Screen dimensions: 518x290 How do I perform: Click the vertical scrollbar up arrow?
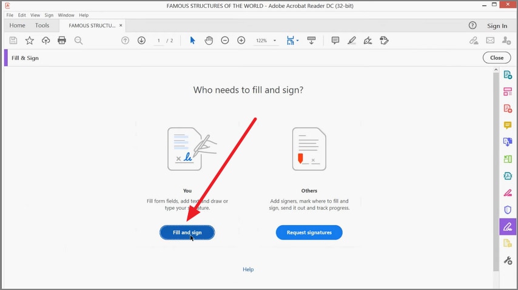496,70
